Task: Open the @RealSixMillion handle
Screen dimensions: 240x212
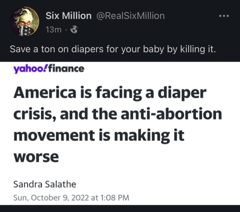Action: coord(130,16)
